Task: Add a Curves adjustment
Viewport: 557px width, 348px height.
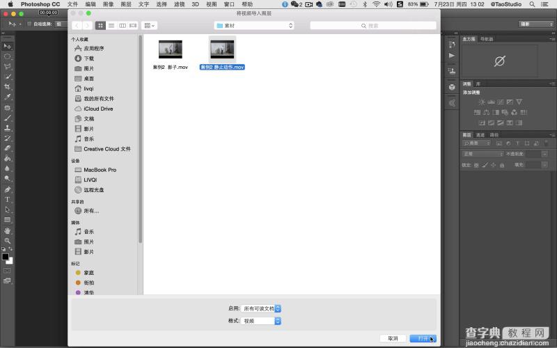Action: (x=501, y=102)
